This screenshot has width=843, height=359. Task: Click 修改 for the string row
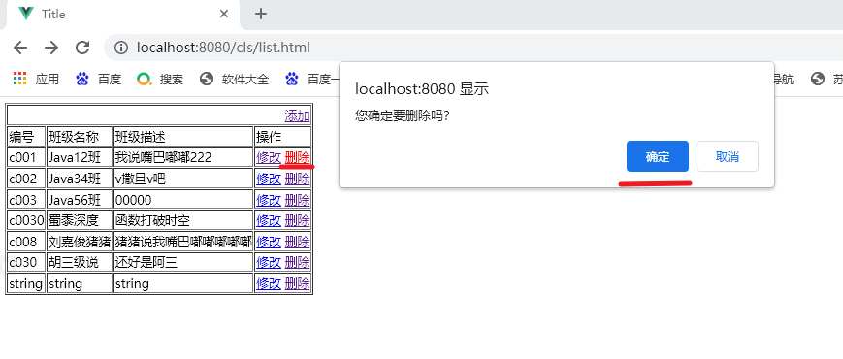269,283
